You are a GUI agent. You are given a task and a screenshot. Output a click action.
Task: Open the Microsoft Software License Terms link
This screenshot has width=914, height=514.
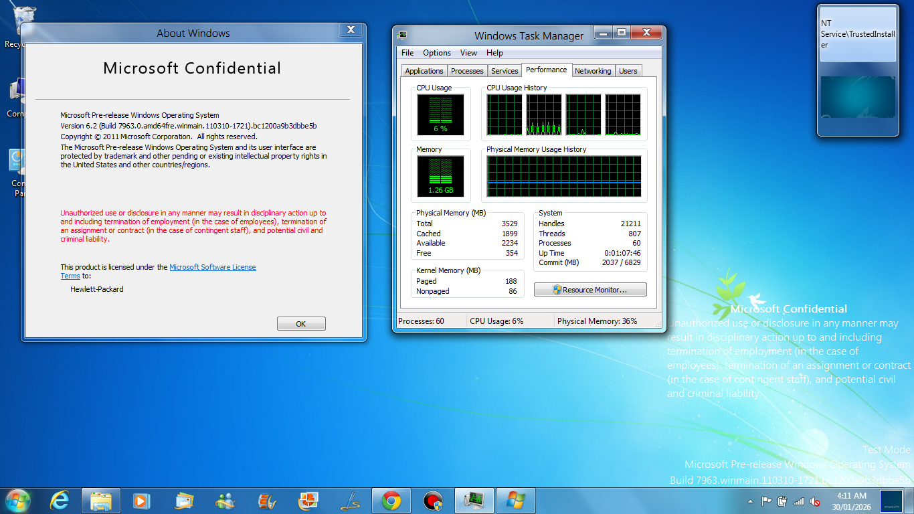tap(212, 267)
